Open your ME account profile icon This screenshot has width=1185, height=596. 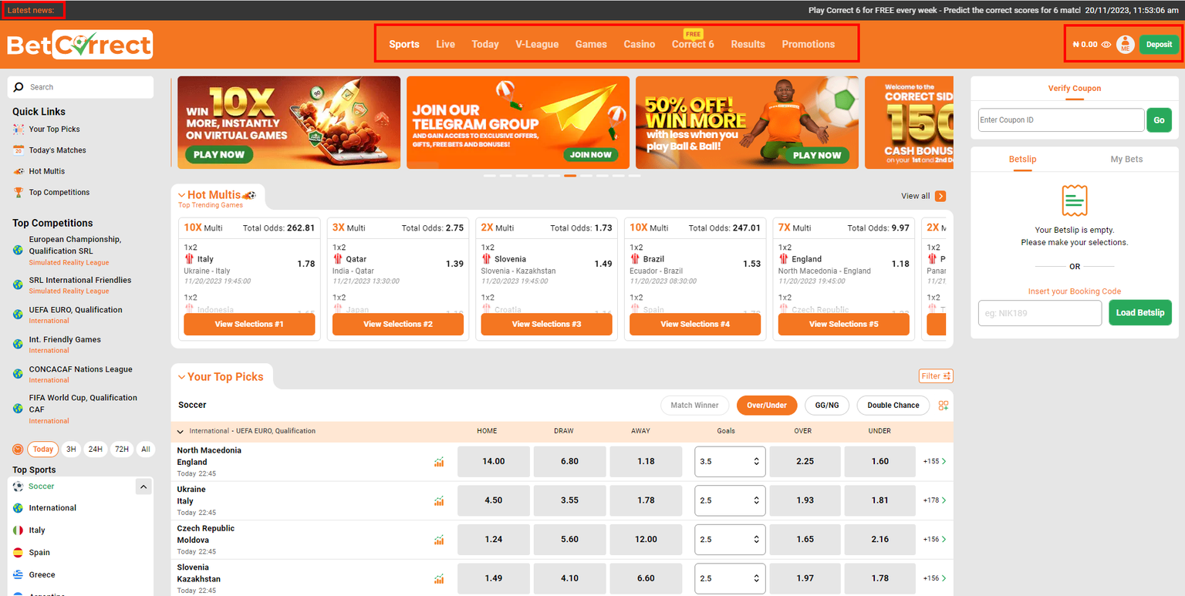[1125, 44]
